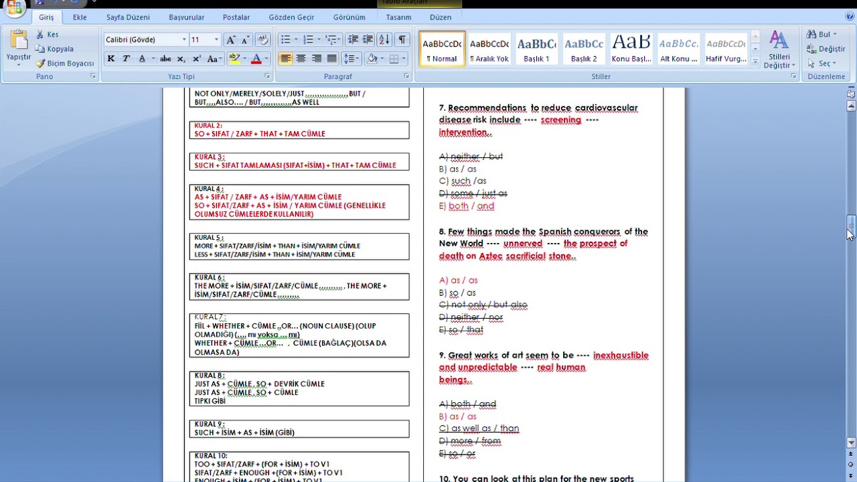Screen dimensions: 857x482
Task: Click the vertical scrollbar thumb
Action: click(851, 226)
